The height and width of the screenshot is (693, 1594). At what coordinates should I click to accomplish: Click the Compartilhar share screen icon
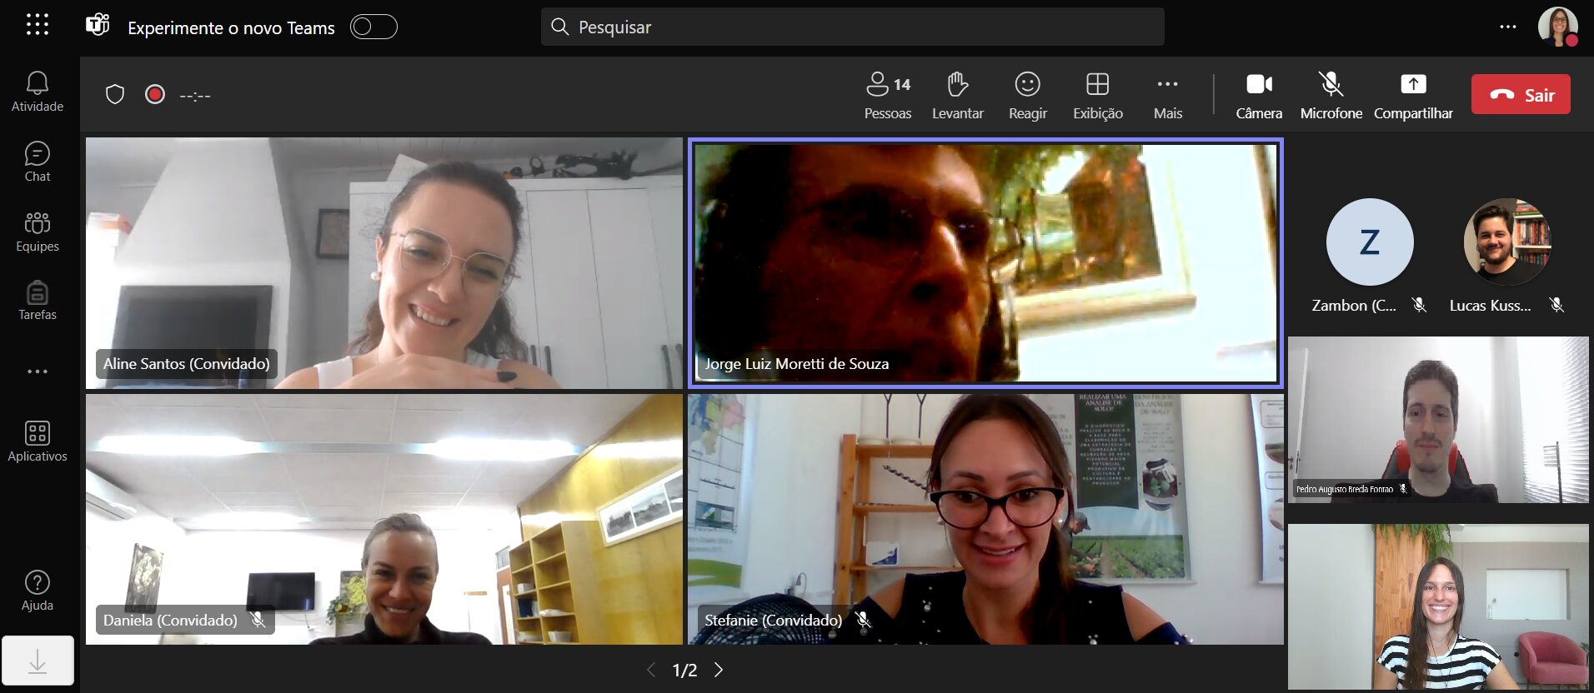click(1412, 95)
